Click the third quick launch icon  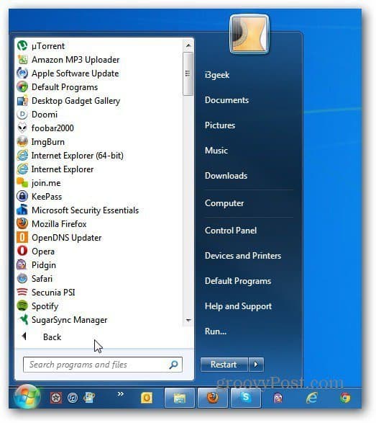tap(89, 398)
